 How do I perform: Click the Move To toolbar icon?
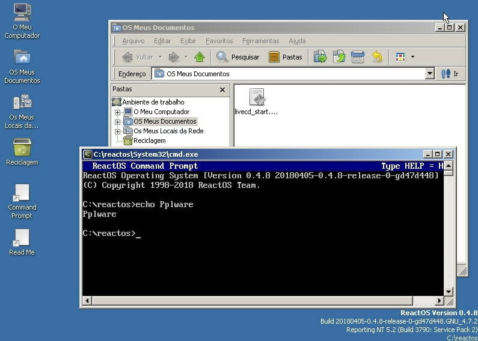tap(320, 57)
